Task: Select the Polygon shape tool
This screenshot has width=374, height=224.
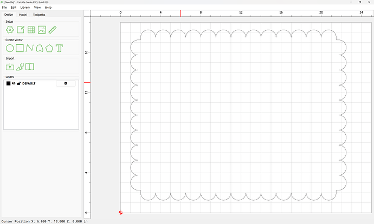Action: pyautogui.click(x=49, y=48)
